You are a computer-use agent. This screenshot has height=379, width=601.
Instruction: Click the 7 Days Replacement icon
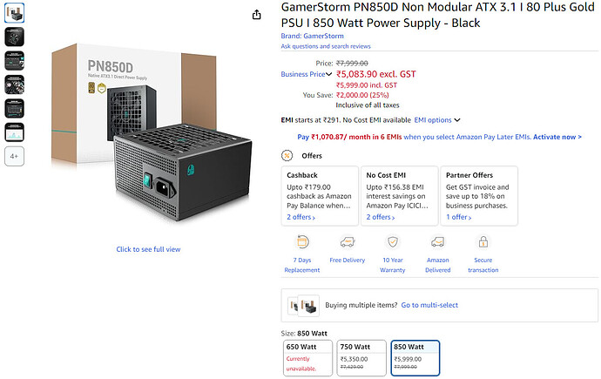coord(302,242)
